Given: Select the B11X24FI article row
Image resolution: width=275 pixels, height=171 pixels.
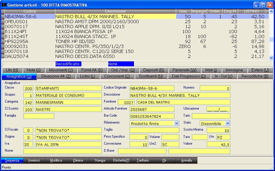Looking at the screenshot, I should (135, 31).
